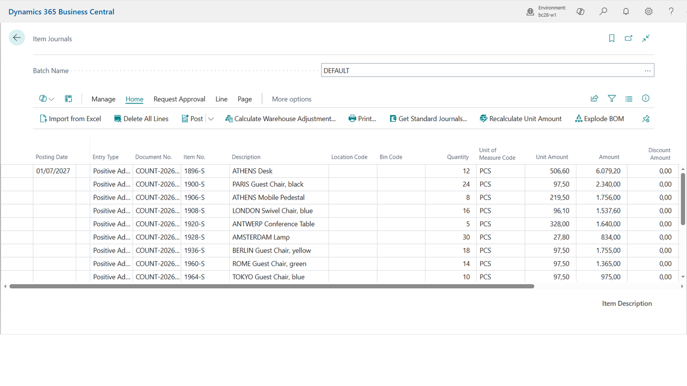Click item number 1936-S cell
The image size is (687, 386).
pyautogui.click(x=205, y=250)
